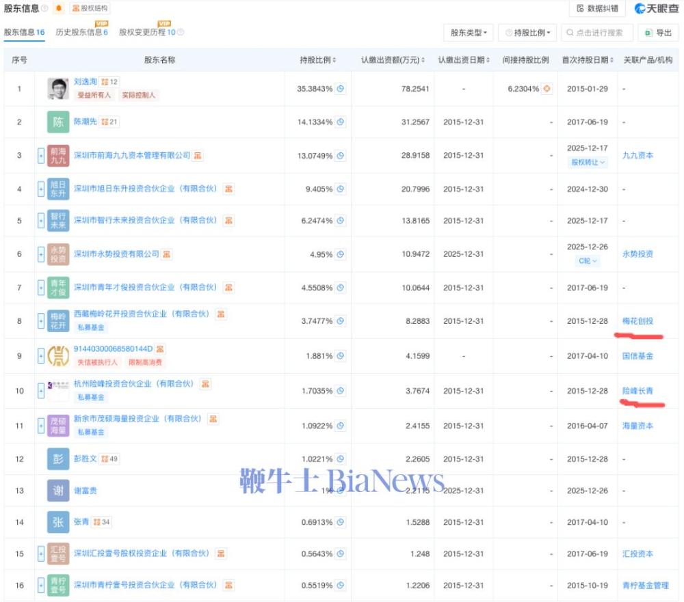This screenshot has height=602, width=684.
Task: Switch to 历史股东信息 tab
Action: click(81, 32)
